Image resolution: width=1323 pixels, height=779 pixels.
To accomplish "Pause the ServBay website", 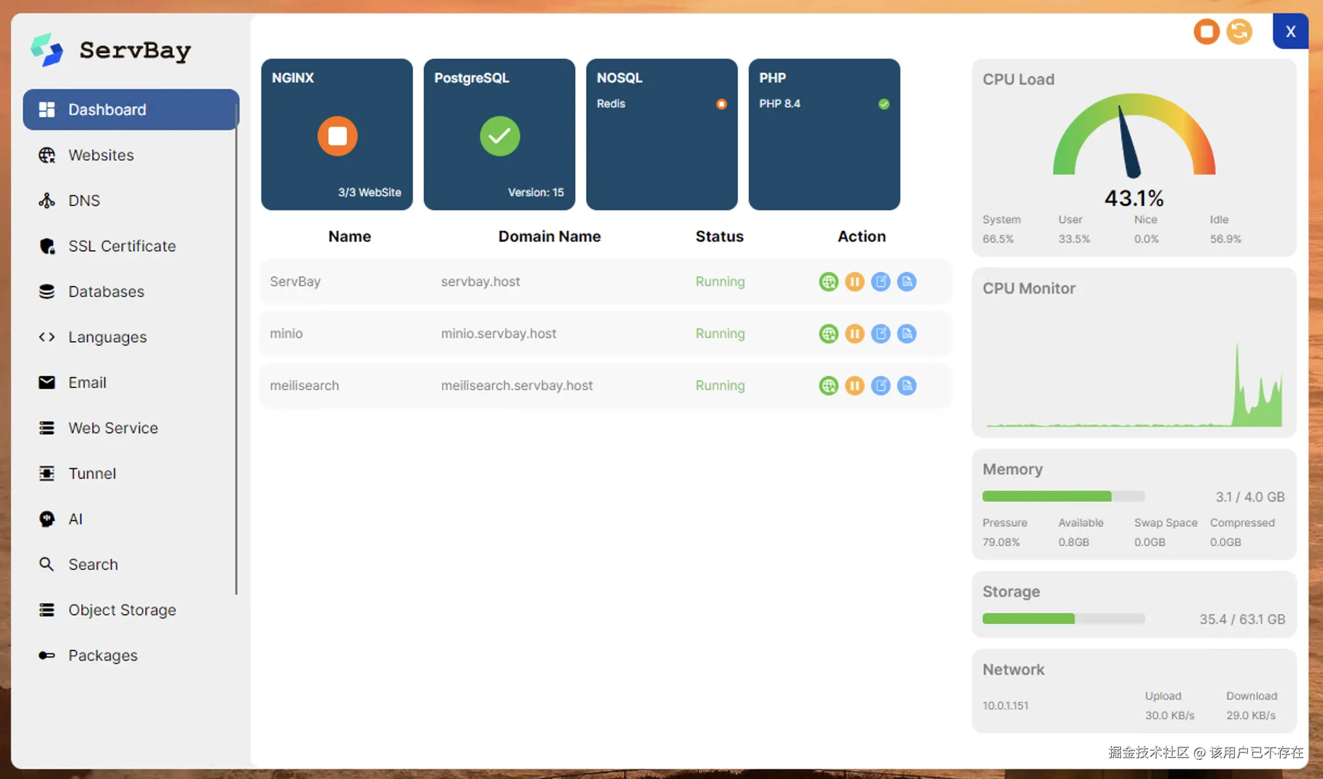I will click(x=854, y=282).
